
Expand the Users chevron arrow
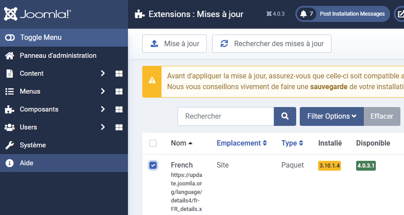[103, 127]
